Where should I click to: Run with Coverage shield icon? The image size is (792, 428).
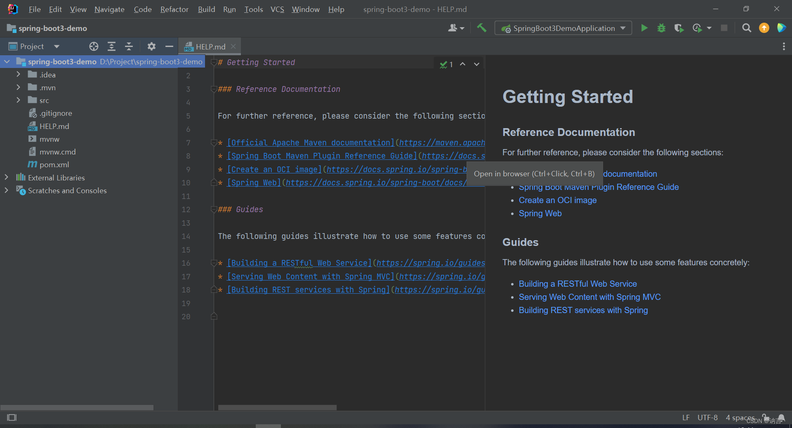[x=679, y=28]
